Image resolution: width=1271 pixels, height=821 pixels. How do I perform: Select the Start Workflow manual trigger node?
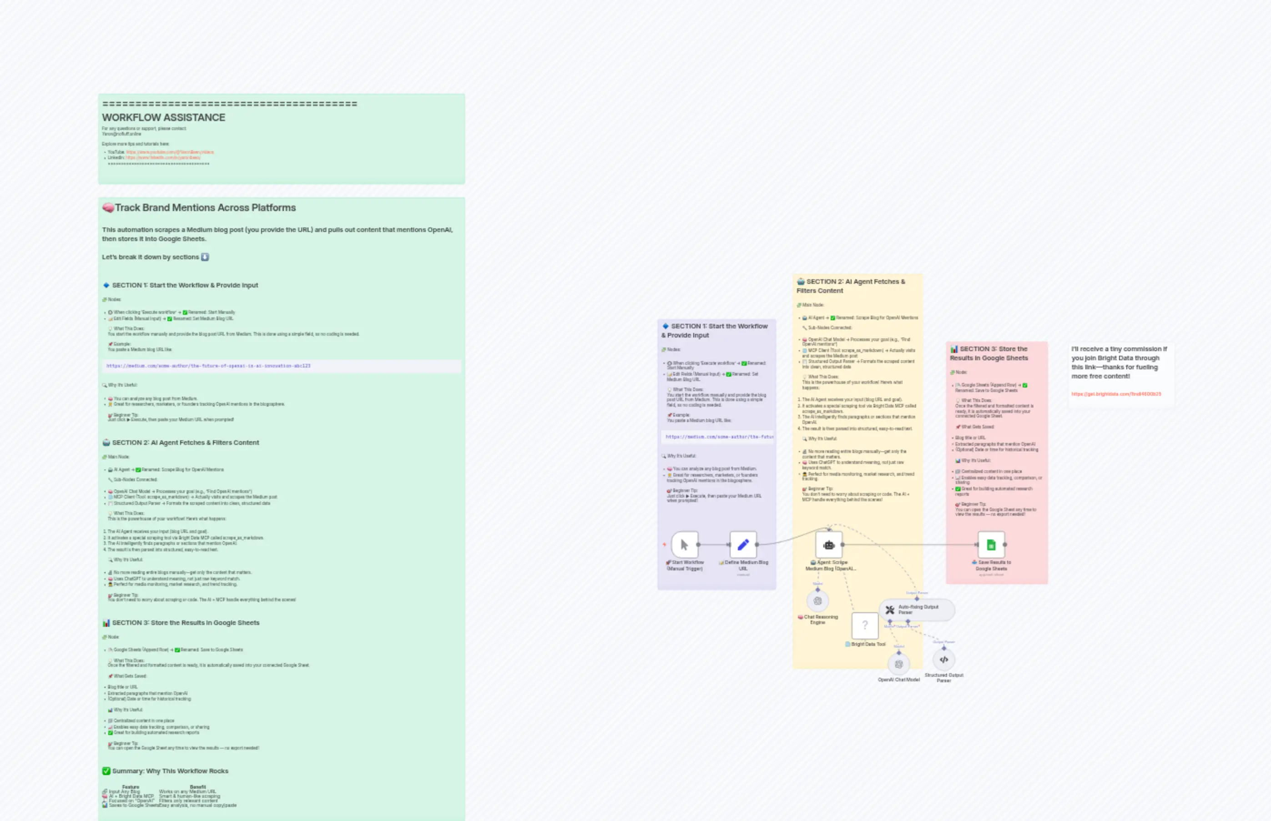[x=685, y=544]
